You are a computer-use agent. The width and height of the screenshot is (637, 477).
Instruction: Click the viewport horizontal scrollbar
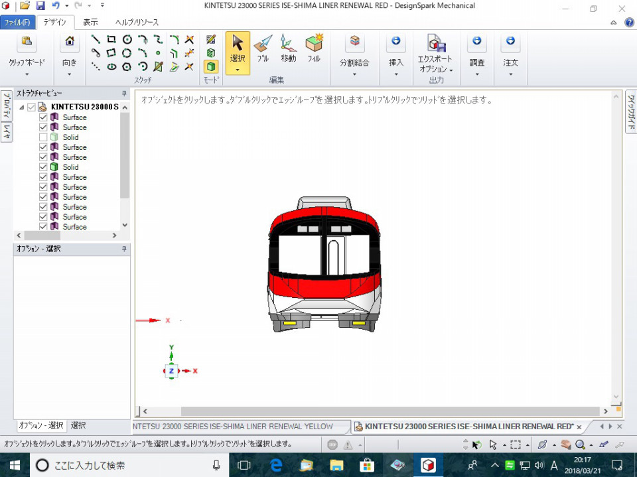390,411
